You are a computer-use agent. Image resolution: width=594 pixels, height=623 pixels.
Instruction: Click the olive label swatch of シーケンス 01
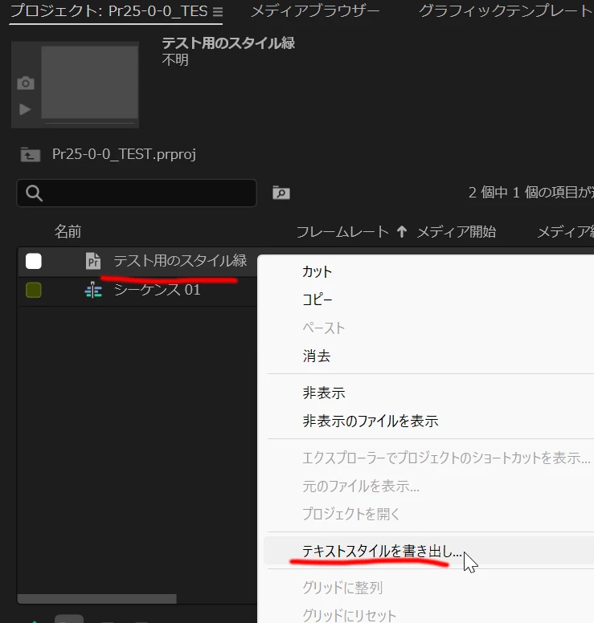34,290
